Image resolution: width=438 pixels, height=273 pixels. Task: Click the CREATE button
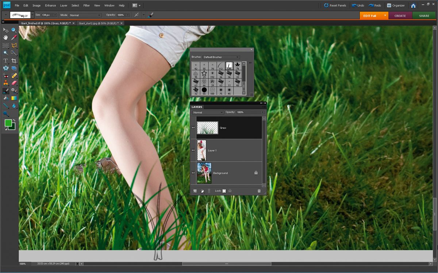click(x=400, y=16)
